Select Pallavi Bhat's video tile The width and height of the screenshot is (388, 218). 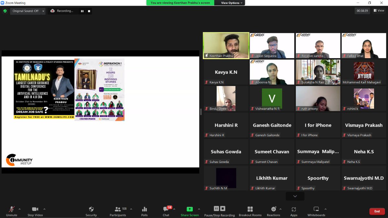[364, 46]
